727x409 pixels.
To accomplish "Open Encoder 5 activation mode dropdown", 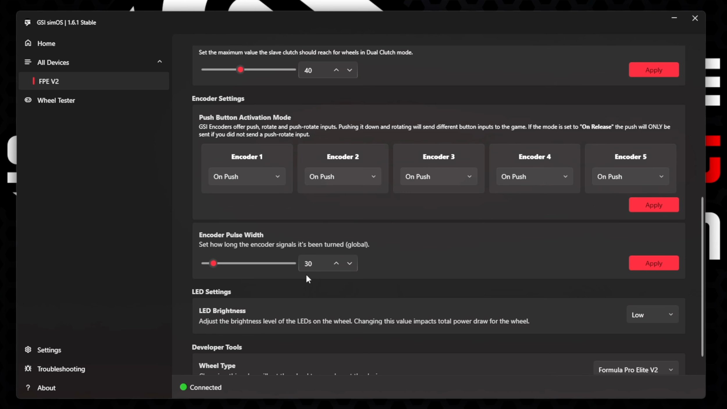I will point(630,177).
